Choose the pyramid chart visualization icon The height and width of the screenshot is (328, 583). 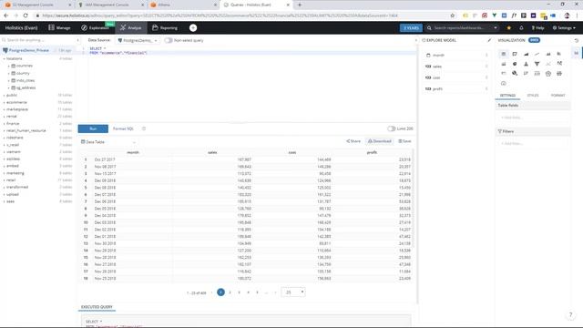[526, 64]
